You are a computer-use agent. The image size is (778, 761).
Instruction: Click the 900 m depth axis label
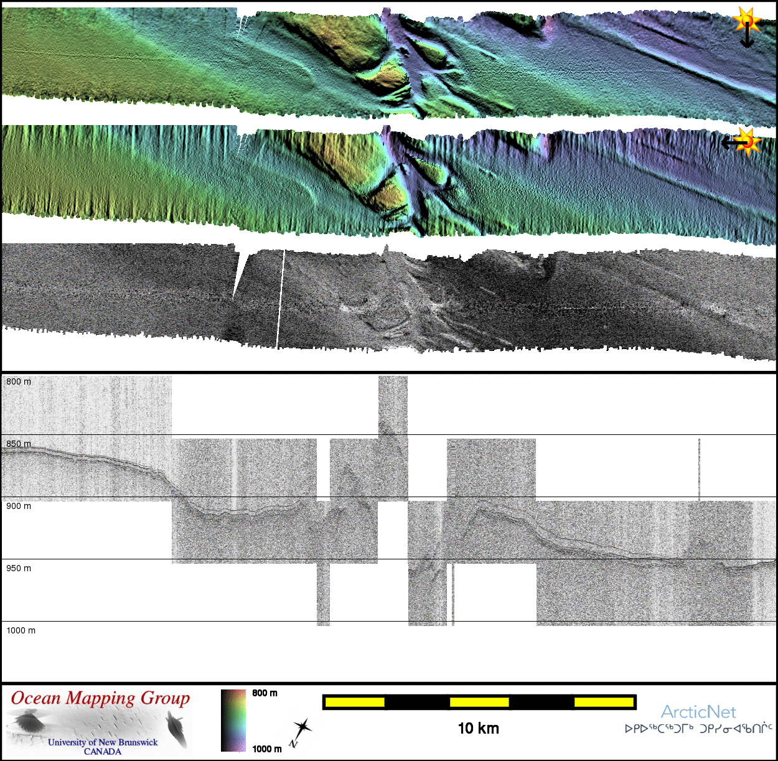[x=19, y=506]
